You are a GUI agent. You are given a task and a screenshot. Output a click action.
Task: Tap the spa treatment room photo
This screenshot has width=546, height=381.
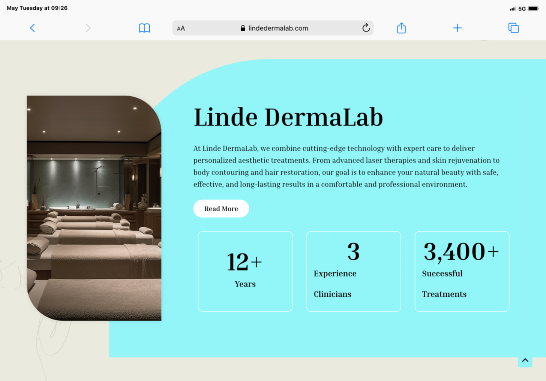point(94,208)
